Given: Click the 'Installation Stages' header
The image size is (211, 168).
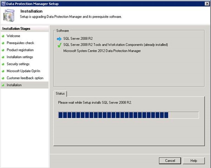Looking at the screenshot, I should point(16,29).
